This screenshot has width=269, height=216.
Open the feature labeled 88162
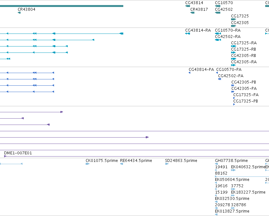[242, 176]
